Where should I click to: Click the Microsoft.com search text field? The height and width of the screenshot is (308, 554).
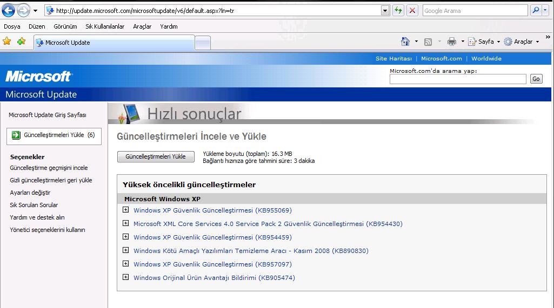[x=457, y=79]
